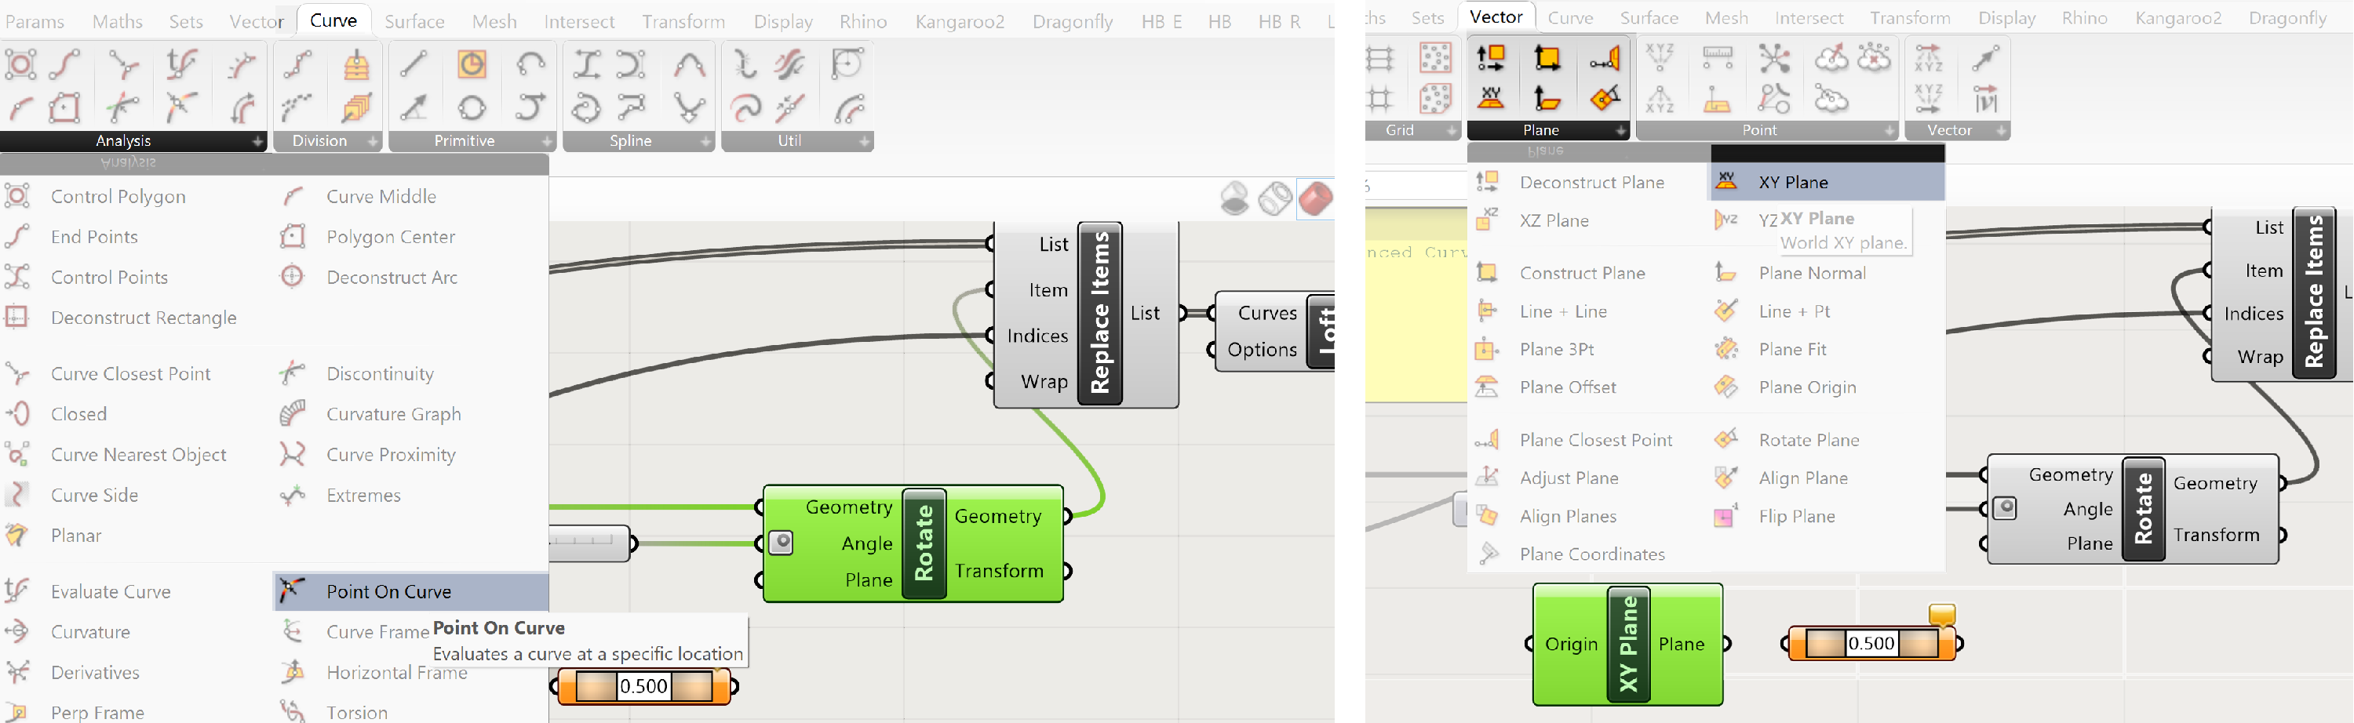Enable the wireframe preview mode
This screenshot has height=723, width=2354.
coord(1275,198)
